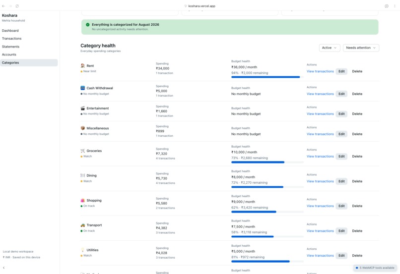Select Categories in sidebar
Image resolution: width=400 pixels, height=274 pixels.
tap(29, 62)
